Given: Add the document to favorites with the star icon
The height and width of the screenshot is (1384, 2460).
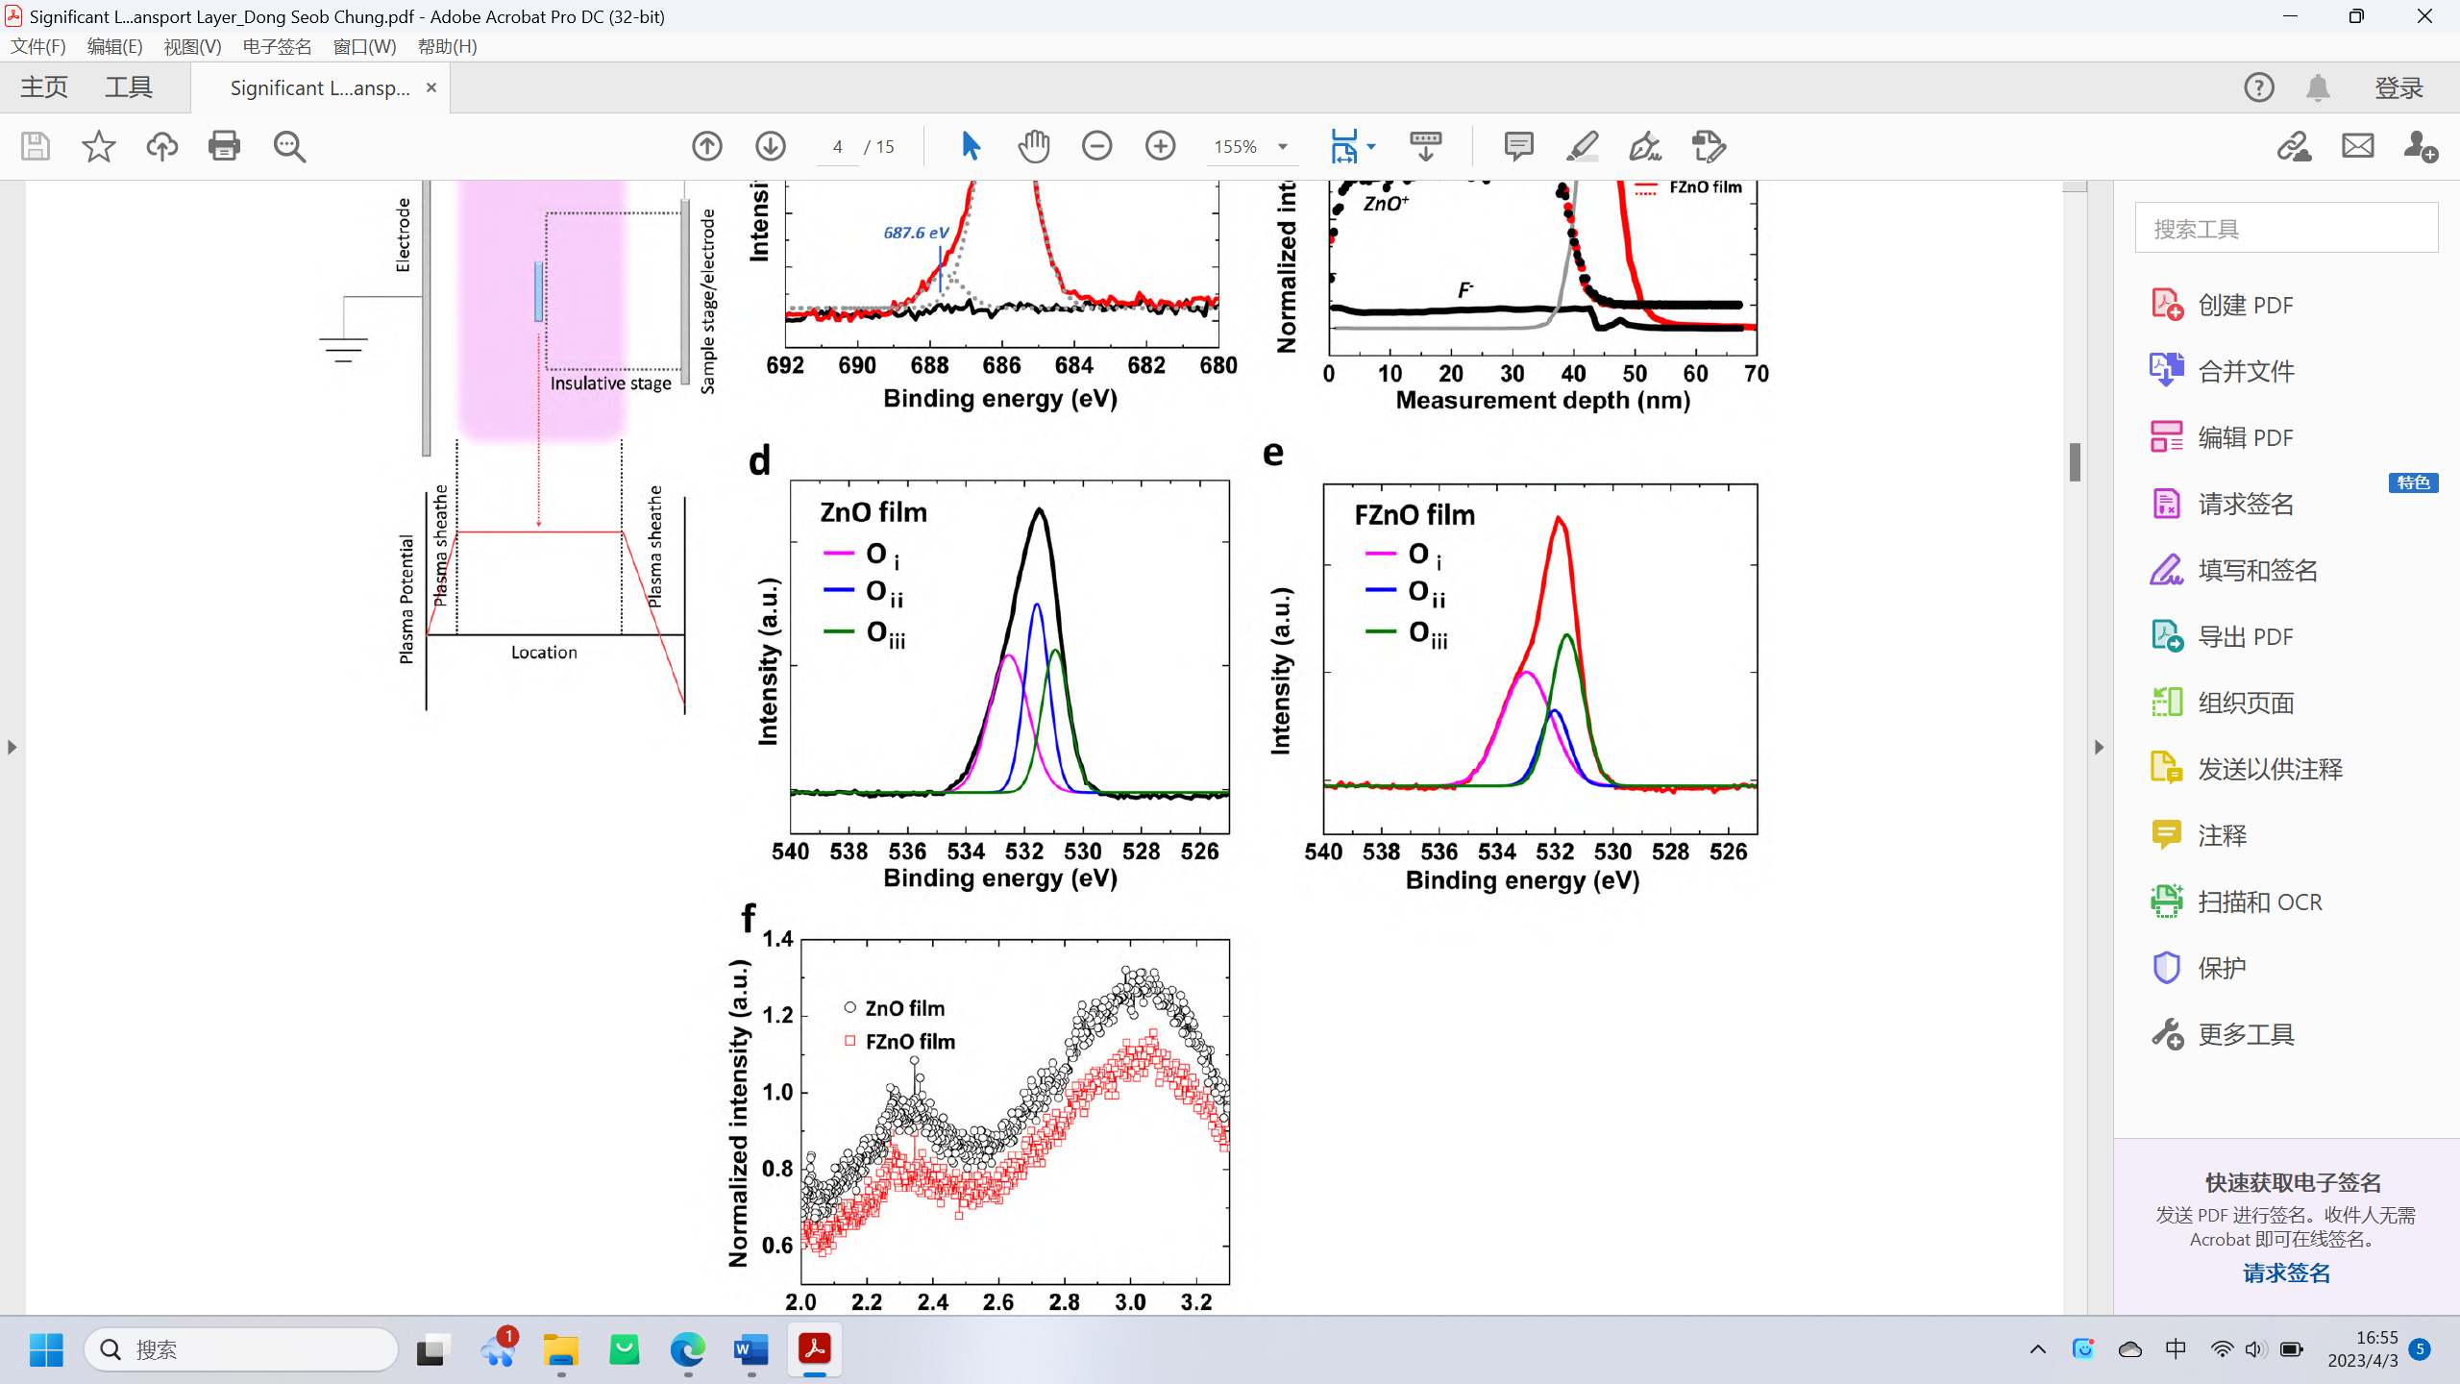Looking at the screenshot, I should point(98,146).
